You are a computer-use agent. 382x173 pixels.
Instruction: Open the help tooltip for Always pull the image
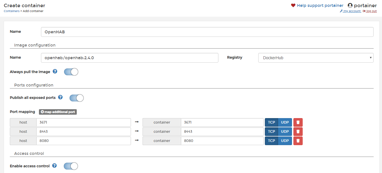click(55, 71)
